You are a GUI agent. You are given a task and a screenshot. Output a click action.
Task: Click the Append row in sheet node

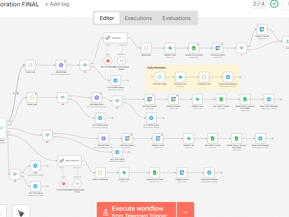pos(155,172)
